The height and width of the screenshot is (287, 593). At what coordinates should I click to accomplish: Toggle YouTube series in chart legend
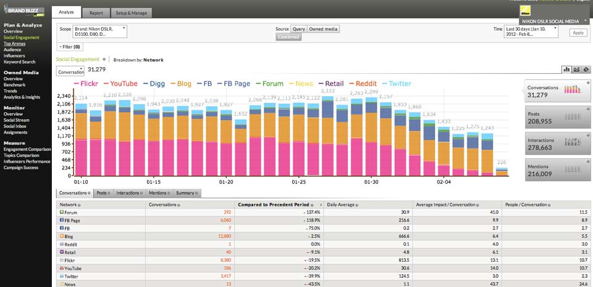120,84
